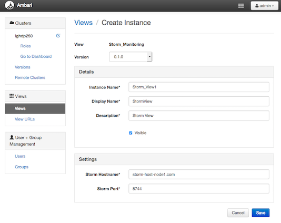Image resolution: width=281 pixels, height=223 pixels.
Task: Click the Storm Port input field
Action: 199,189
